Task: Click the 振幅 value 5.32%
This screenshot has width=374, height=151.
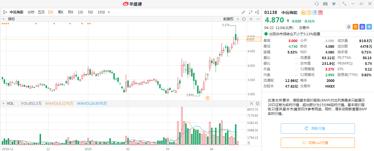Action: [292, 52]
